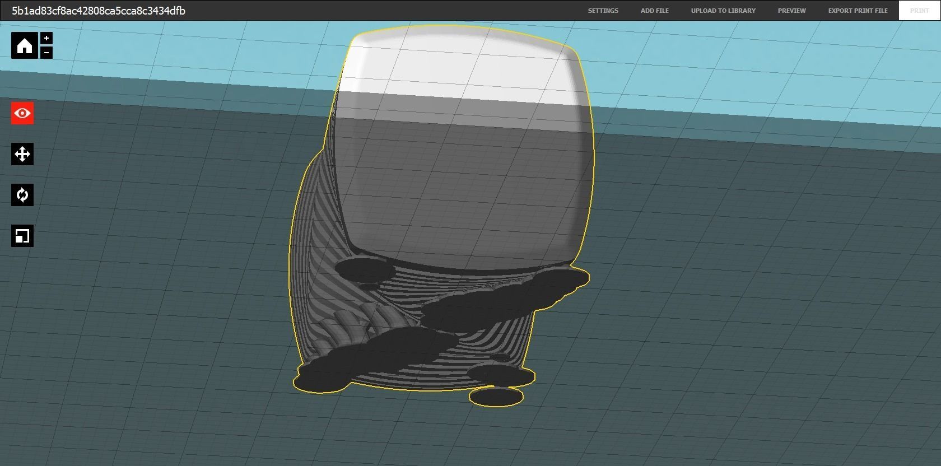
Task: Select the Rotate tool icon
Action: [22, 195]
